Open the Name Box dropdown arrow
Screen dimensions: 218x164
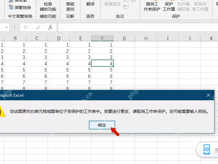click(6, 27)
